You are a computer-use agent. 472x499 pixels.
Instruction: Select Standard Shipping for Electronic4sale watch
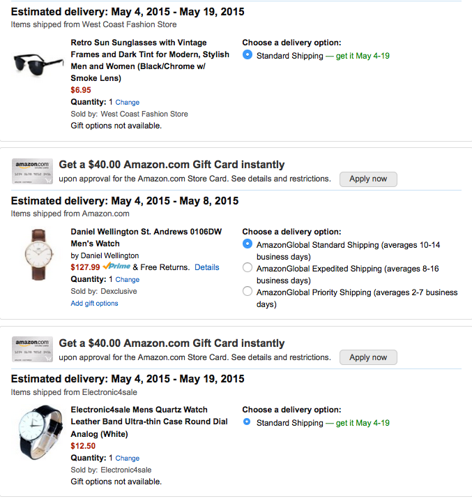coord(248,423)
